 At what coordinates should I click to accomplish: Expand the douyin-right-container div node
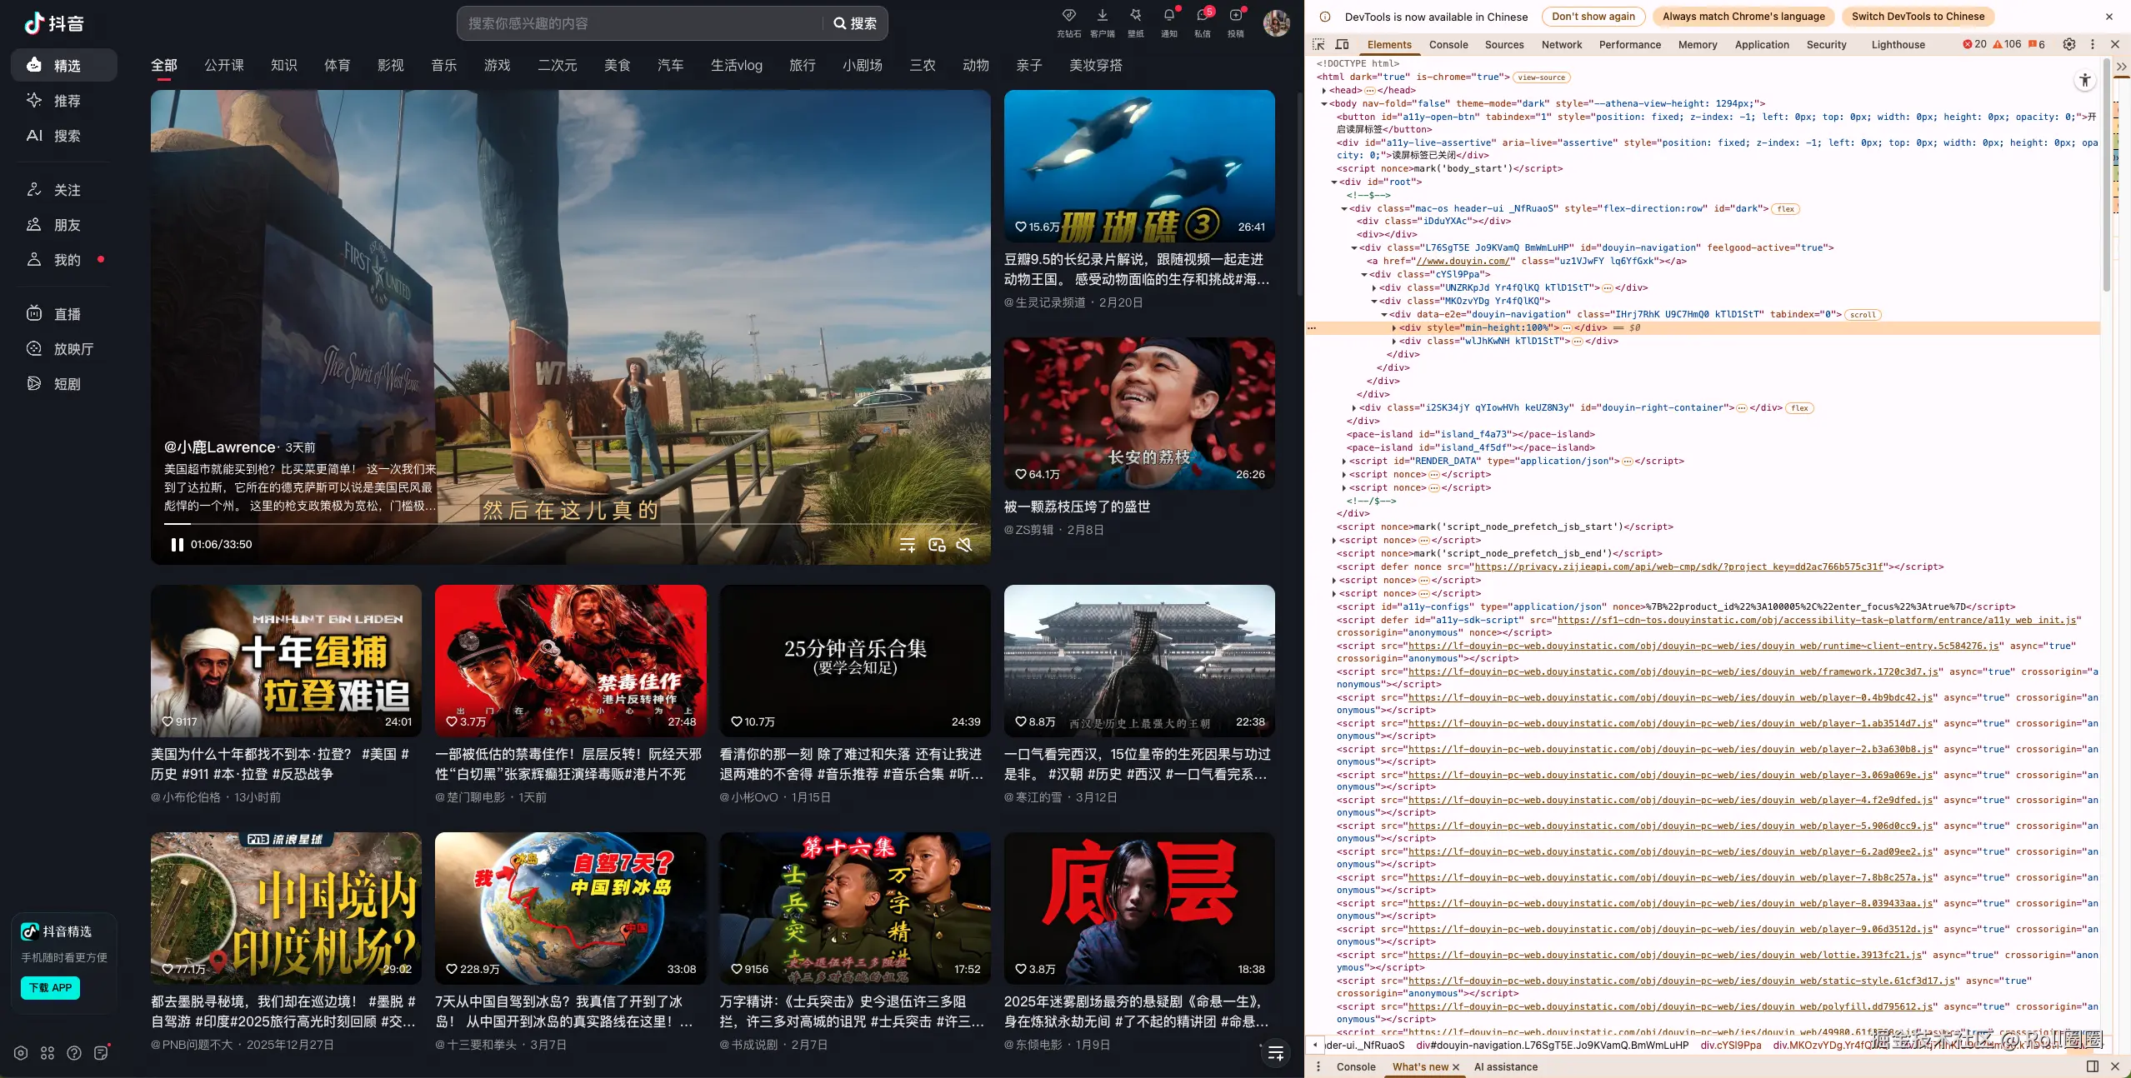click(x=1353, y=408)
